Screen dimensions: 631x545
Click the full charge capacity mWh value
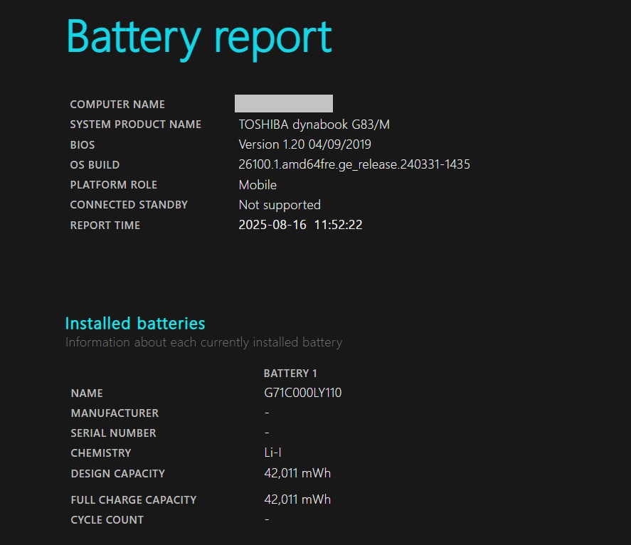pyautogui.click(x=297, y=499)
